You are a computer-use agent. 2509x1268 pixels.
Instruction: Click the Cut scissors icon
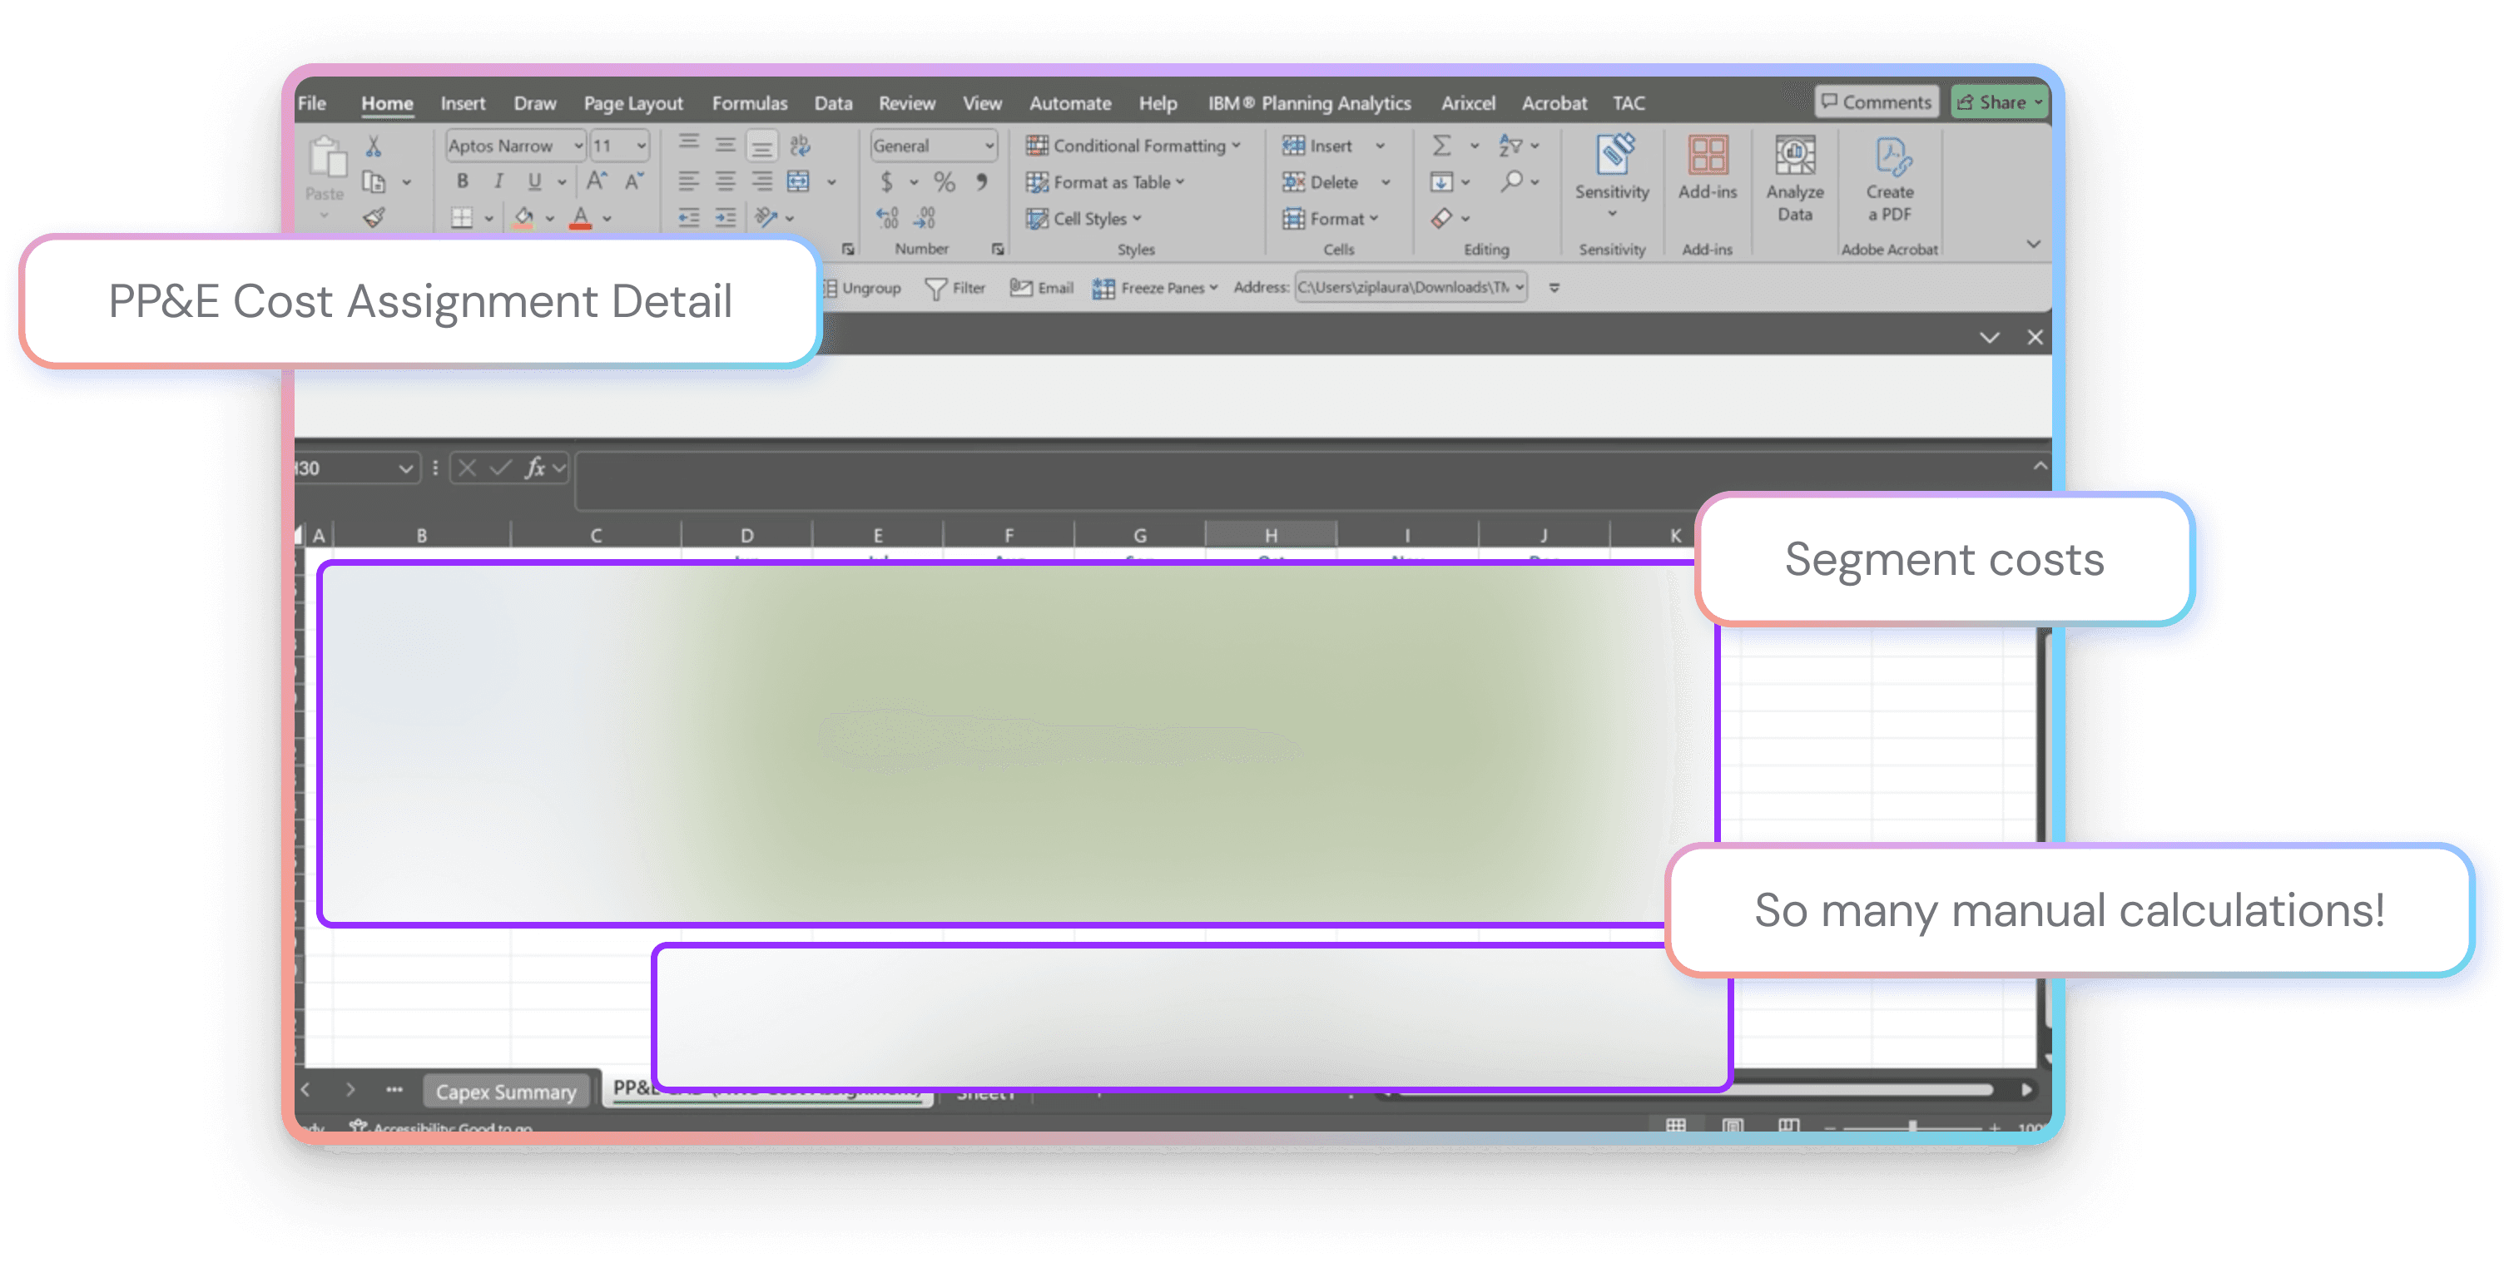(x=373, y=146)
